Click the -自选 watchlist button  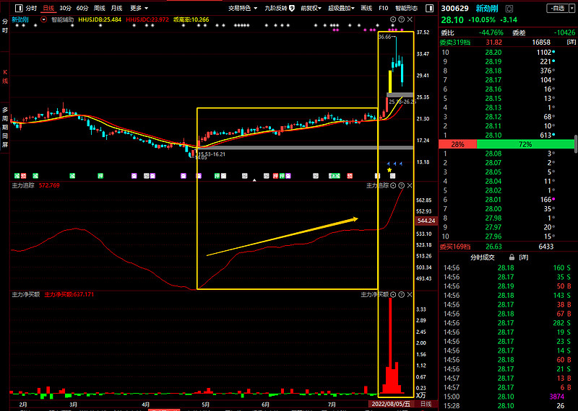[557, 8]
